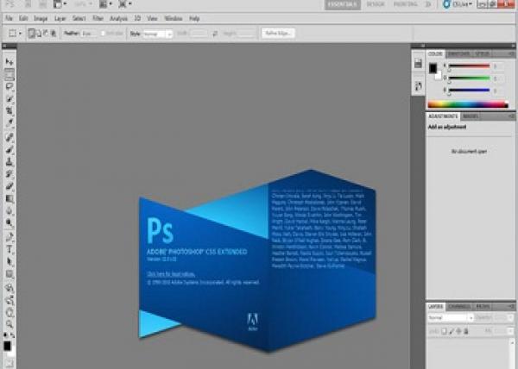Choose Add to selection mode
This screenshot has height=369, width=518.
click(x=39, y=34)
